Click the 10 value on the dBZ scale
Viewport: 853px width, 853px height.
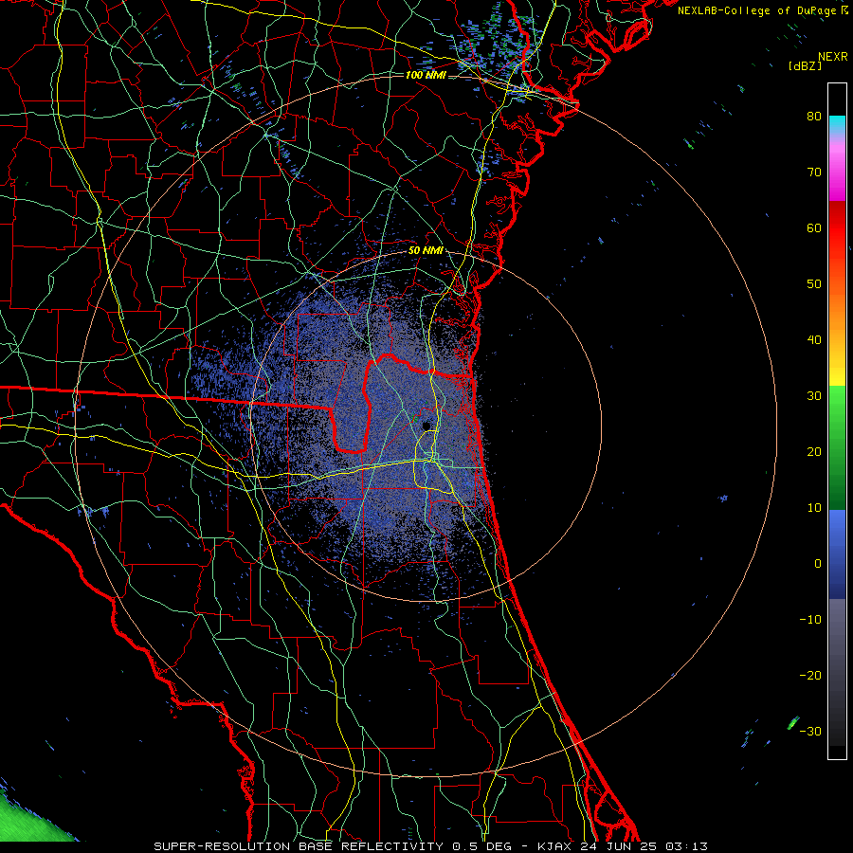click(x=814, y=508)
